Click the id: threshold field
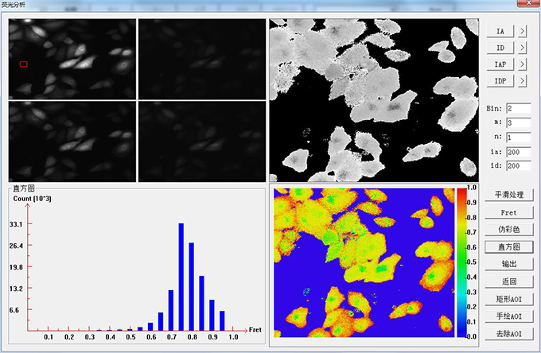This screenshot has height=353, width=541. click(x=516, y=165)
